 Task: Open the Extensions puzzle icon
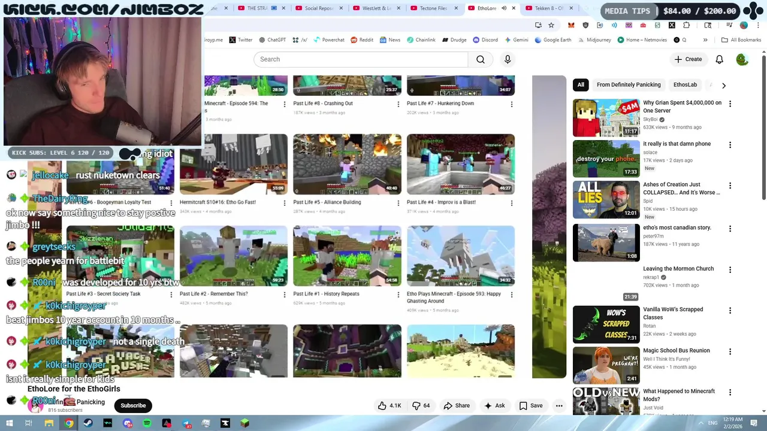pos(686,25)
